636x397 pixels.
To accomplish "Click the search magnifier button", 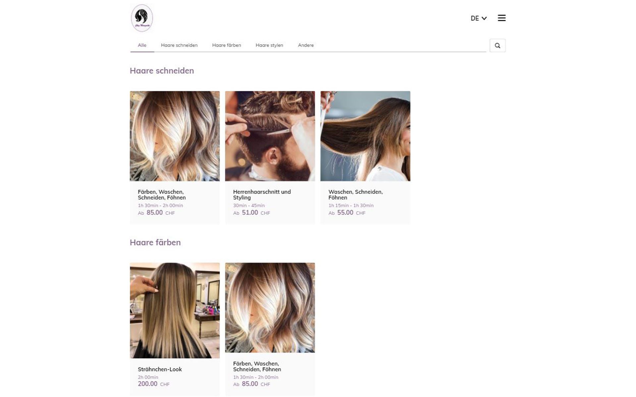I will [498, 46].
